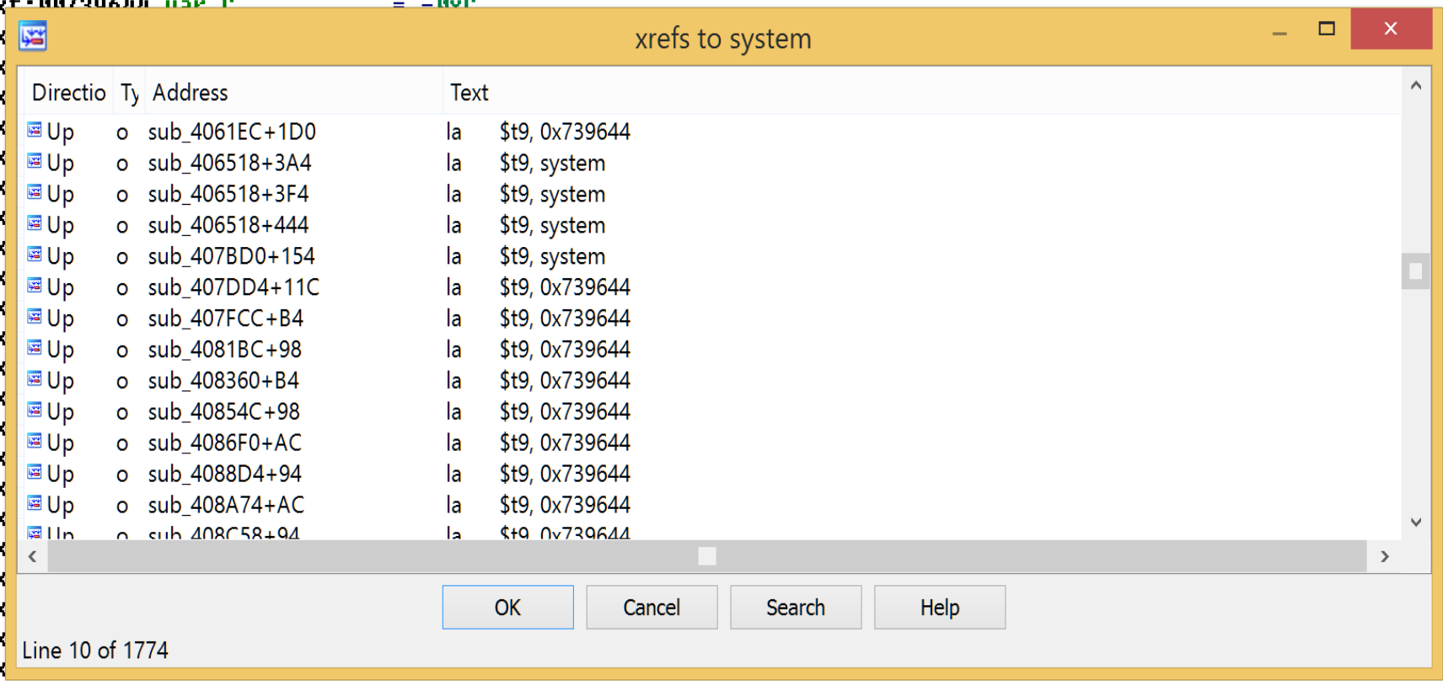This screenshot has width=1443, height=681.
Task: Sort by the Address column header
Action: 293,92
